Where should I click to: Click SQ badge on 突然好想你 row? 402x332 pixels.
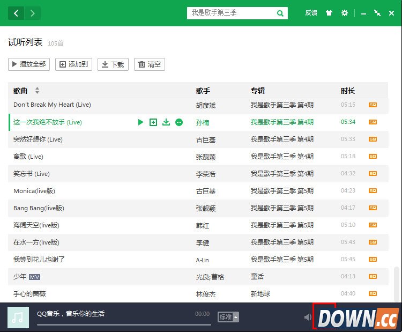tap(373, 139)
